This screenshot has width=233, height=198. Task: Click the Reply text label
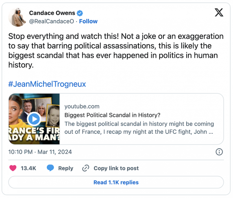point(65,168)
